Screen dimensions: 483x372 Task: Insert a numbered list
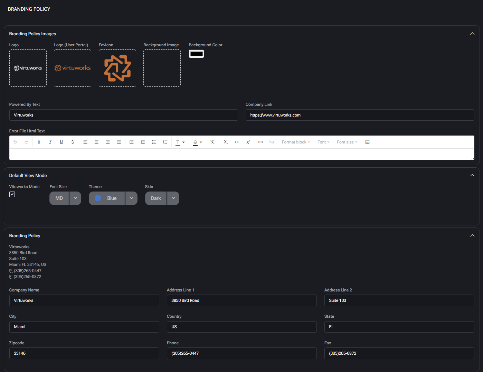point(165,142)
